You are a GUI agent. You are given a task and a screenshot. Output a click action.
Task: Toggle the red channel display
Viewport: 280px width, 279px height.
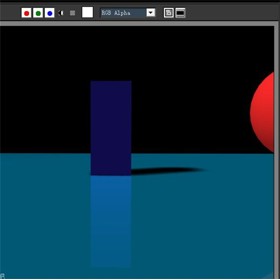[26, 13]
